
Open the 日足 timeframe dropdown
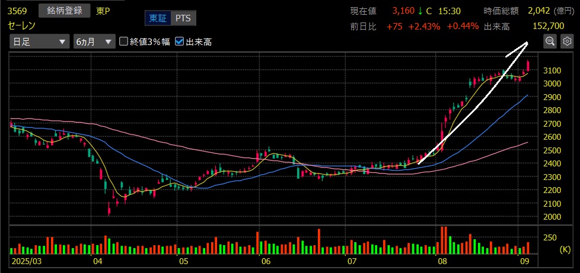click(x=39, y=41)
